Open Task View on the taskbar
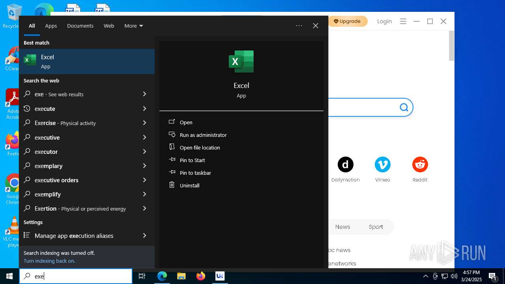Viewport: 505px width, 284px height. tap(142, 276)
